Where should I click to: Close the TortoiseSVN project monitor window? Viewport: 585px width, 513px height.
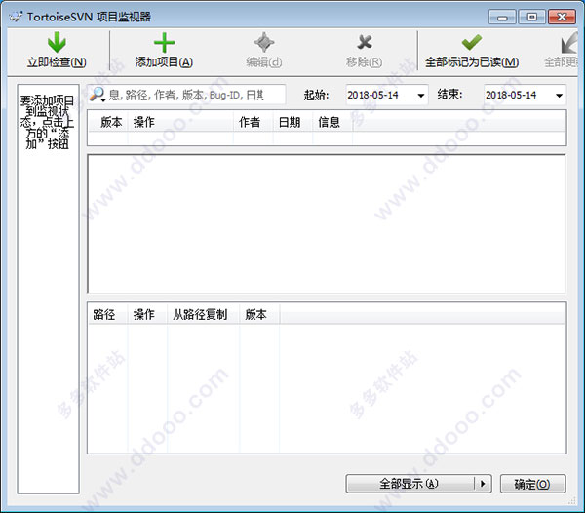pyautogui.click(x=562, y=17)
